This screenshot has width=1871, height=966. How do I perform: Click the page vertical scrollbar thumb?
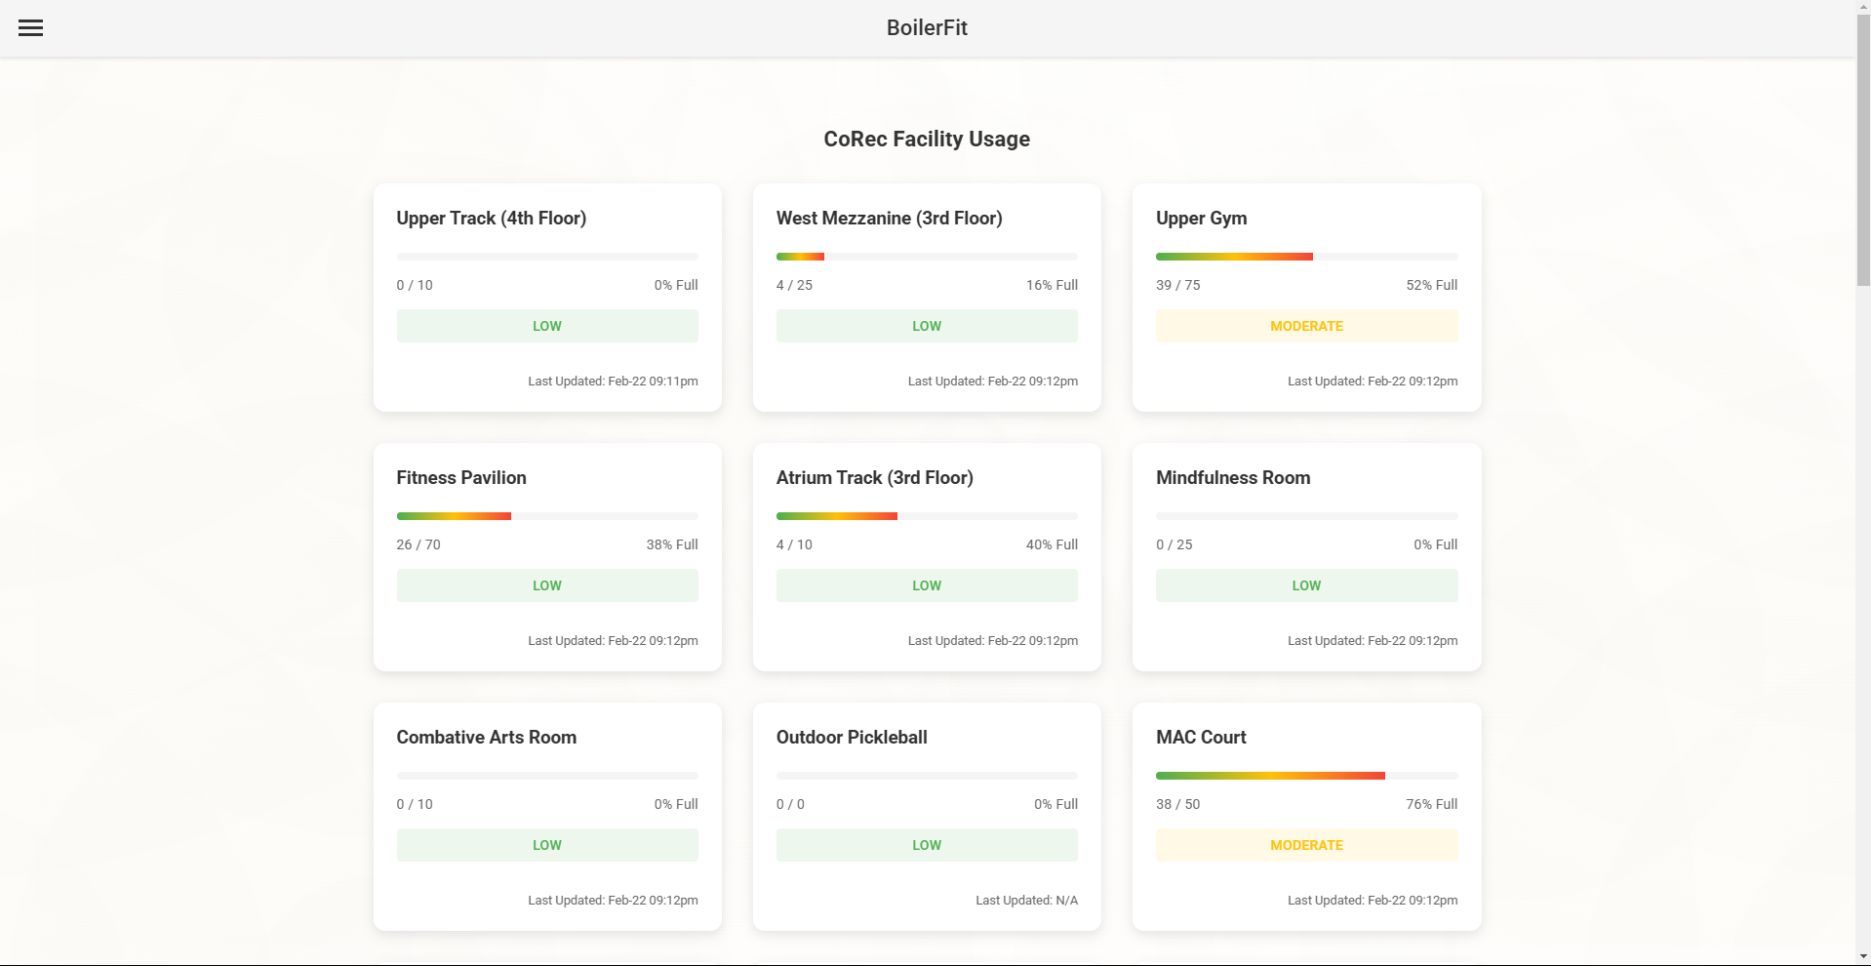(1863, 151)
